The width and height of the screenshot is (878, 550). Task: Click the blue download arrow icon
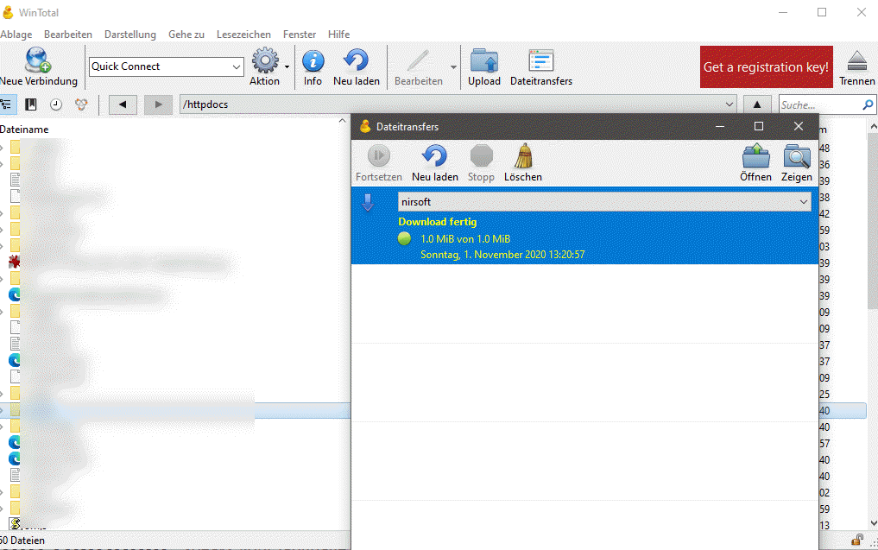(368, 203)
